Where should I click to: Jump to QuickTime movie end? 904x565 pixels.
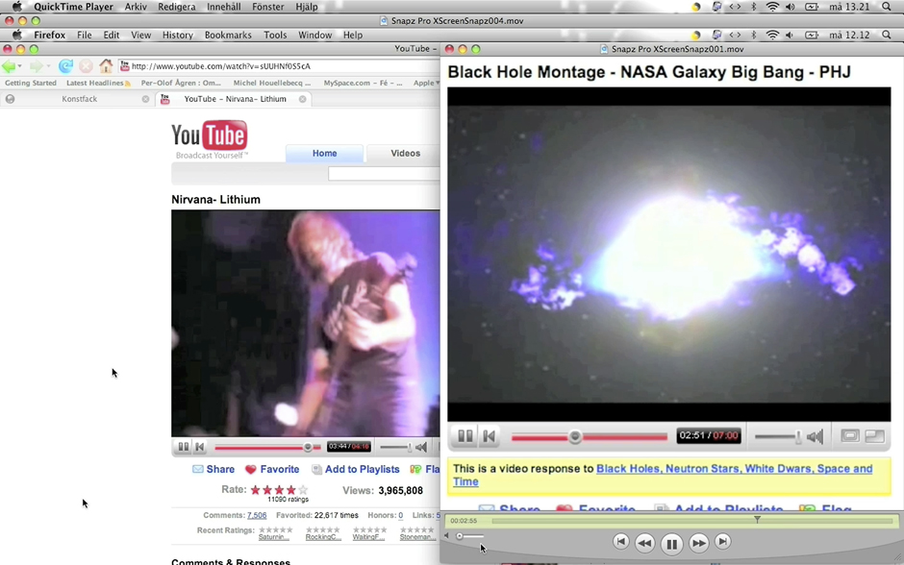click(x=722, y=541)
